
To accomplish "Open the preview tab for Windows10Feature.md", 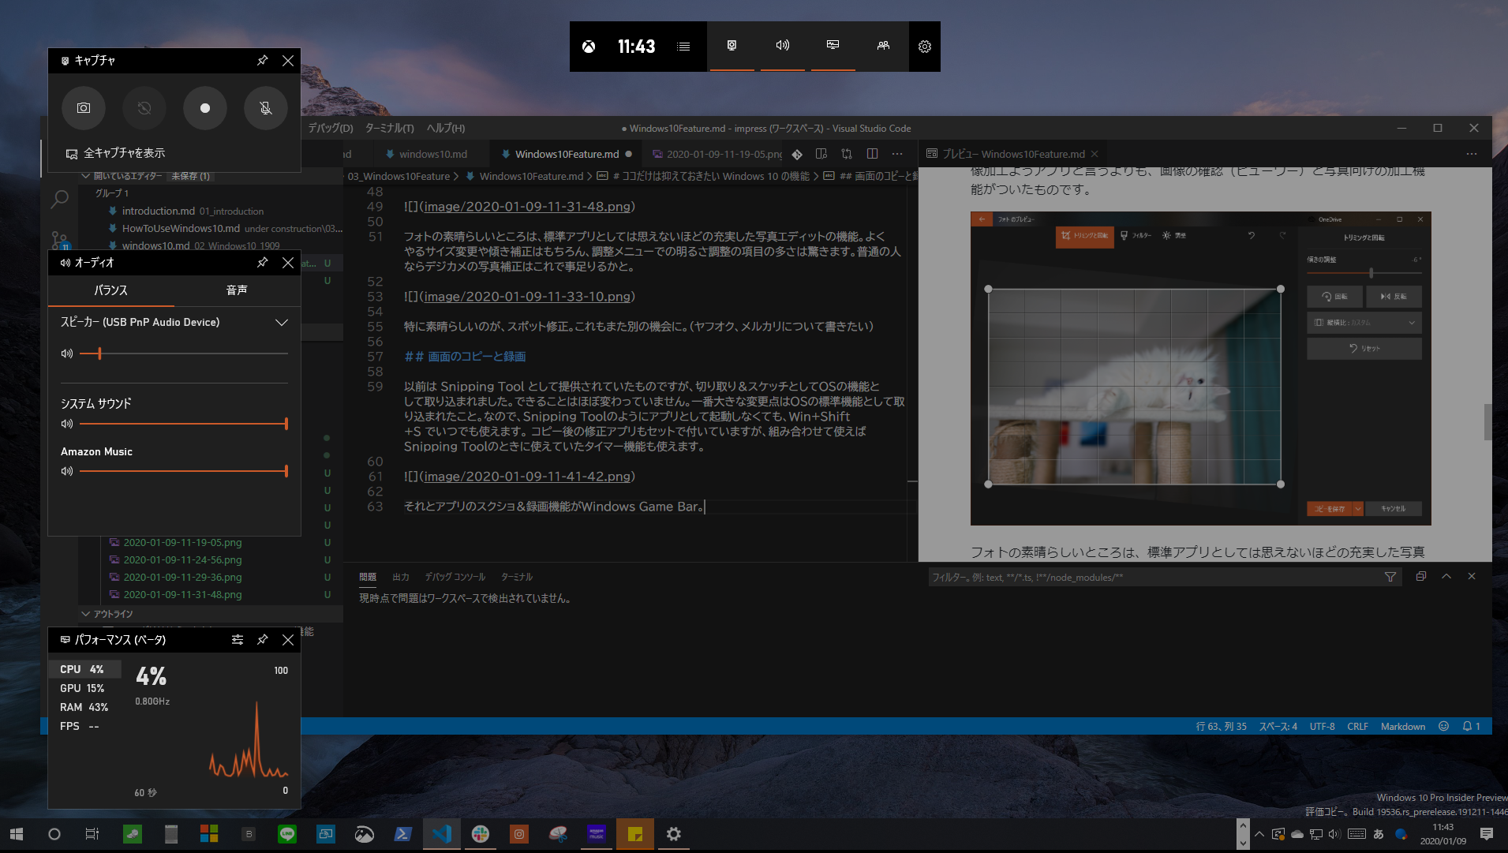I will [x=1012, y=154].
